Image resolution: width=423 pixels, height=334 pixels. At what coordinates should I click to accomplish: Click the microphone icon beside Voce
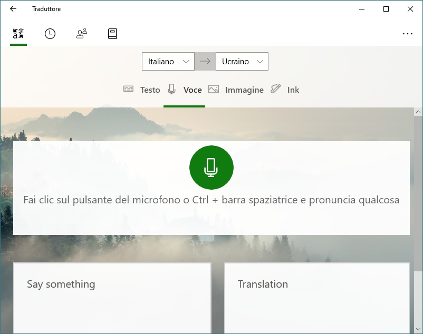coord(171,89)
